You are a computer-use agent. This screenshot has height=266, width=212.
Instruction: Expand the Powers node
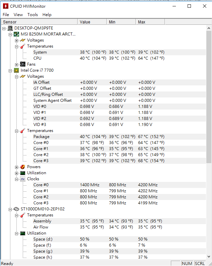click(x=16, y=167)
